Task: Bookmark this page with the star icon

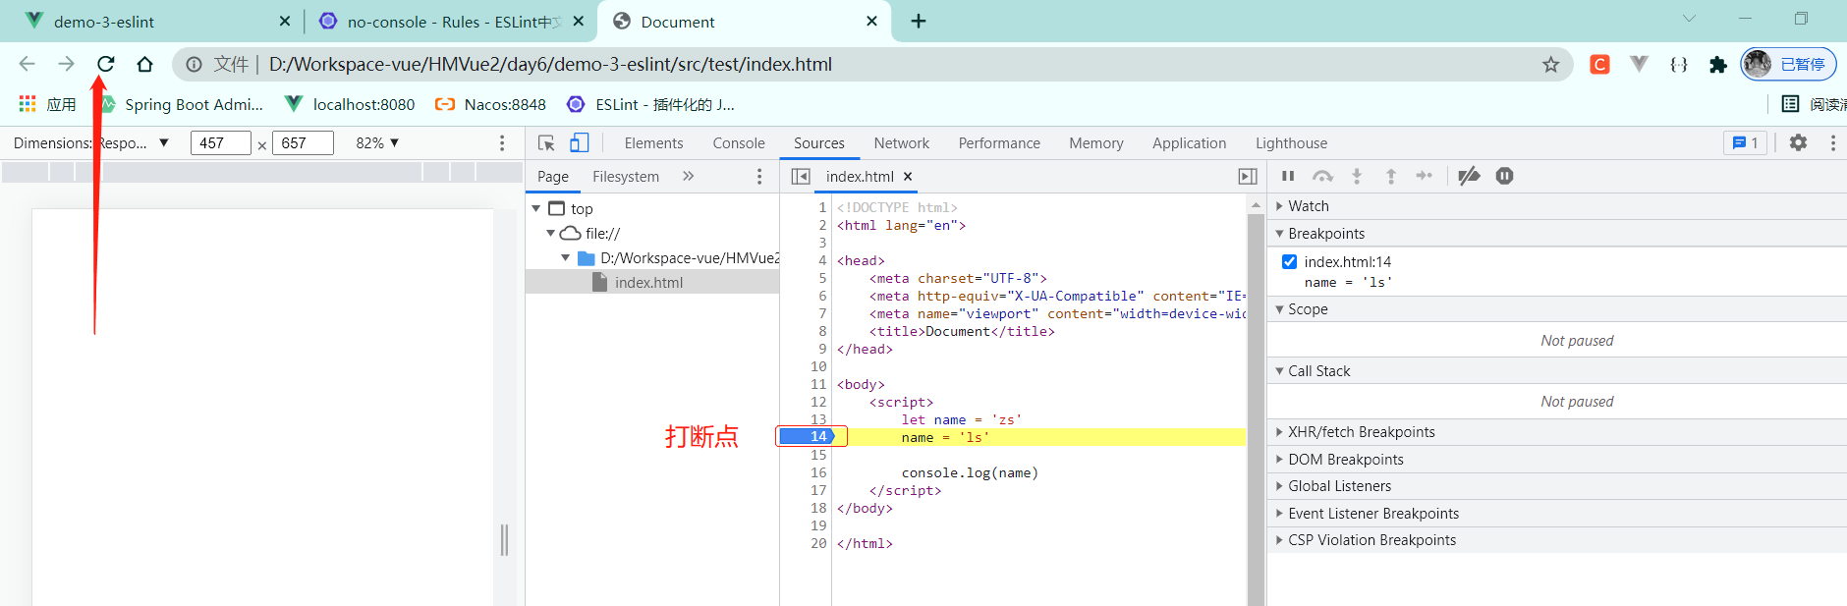Action: click(1550, 65)
